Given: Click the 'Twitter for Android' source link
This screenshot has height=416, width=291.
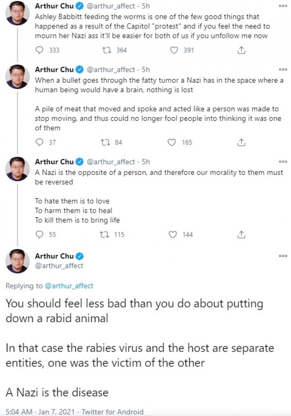Looking at the screenshot, I should tap(112, 412).
